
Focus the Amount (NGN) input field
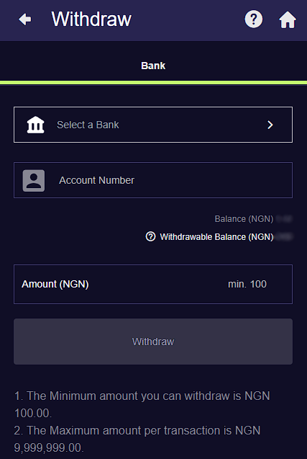click(153, 284)
